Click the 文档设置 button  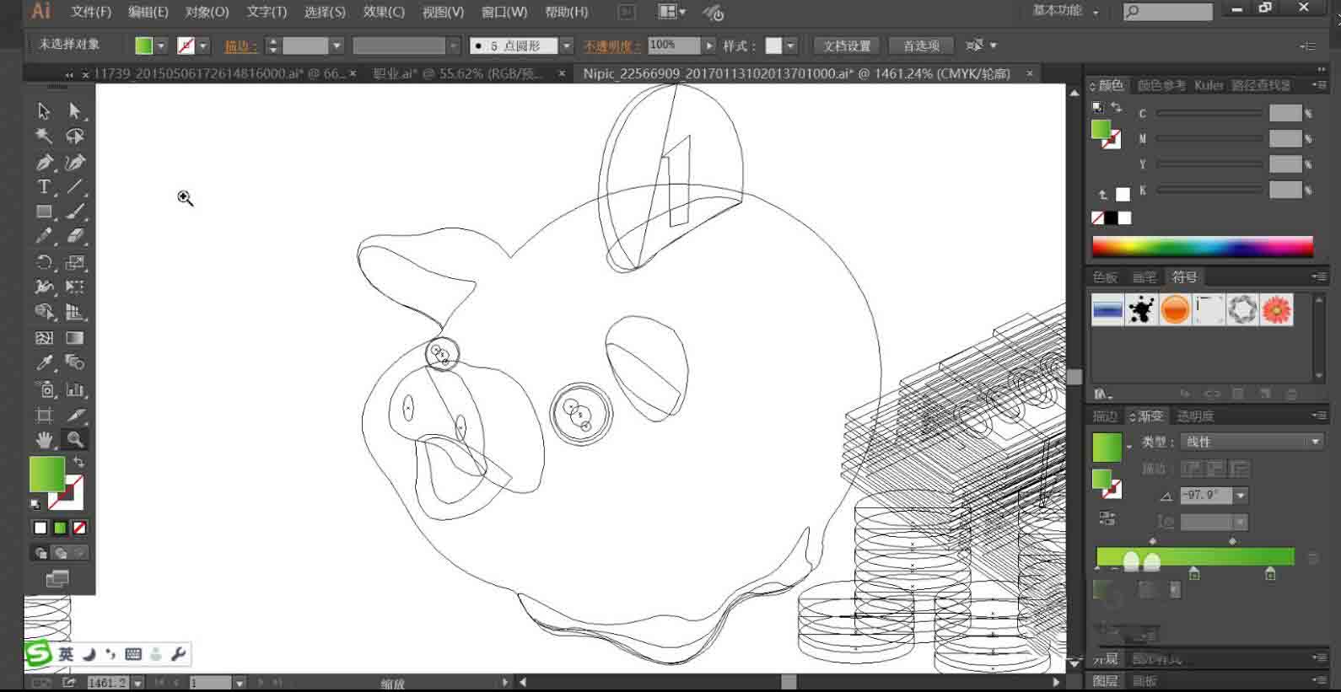click(x=847, y=46)
